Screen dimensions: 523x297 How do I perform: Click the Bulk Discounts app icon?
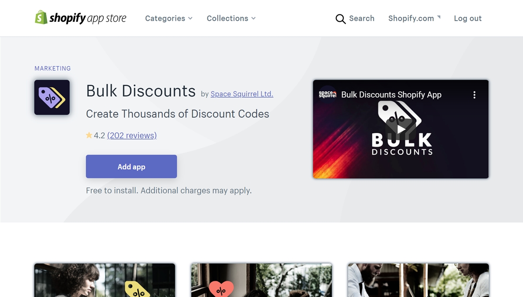tap(52, 97)
